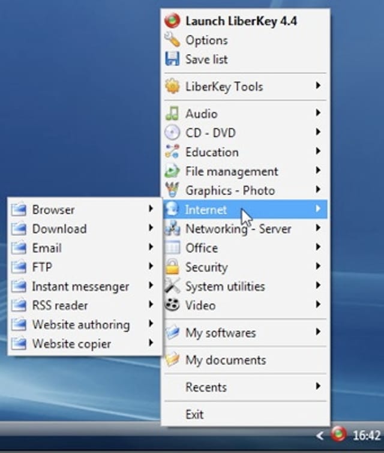Click the Education molecule icon
Viewport: 384px width, 453px height.
click(172, 152)
